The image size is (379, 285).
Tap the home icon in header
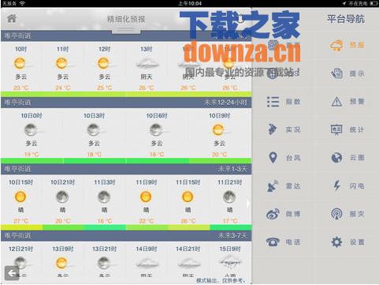(12, 18)
